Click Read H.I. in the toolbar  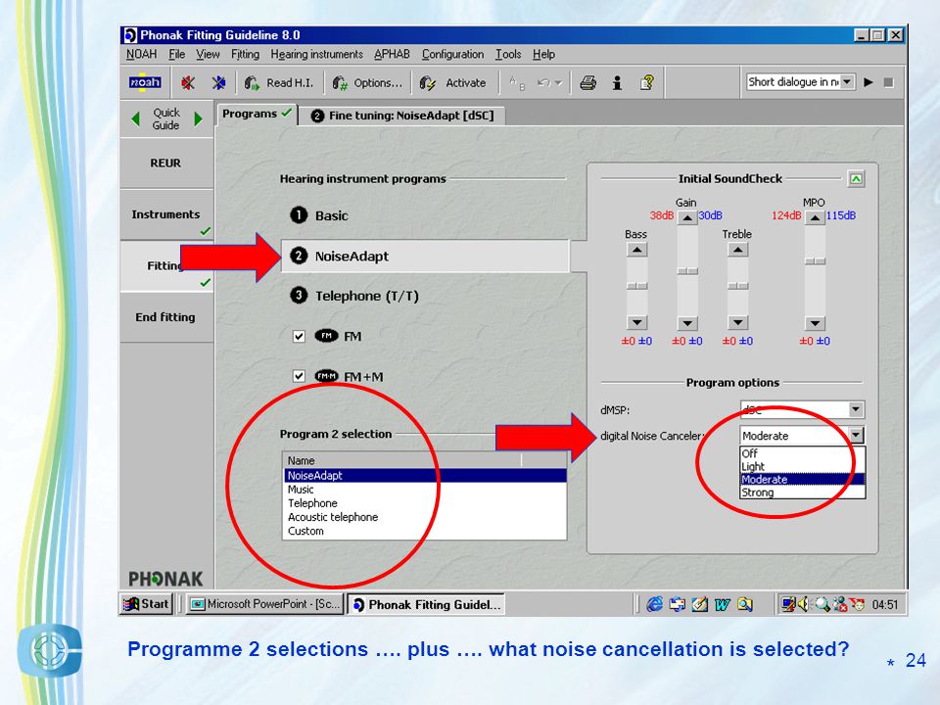[279, 82]
